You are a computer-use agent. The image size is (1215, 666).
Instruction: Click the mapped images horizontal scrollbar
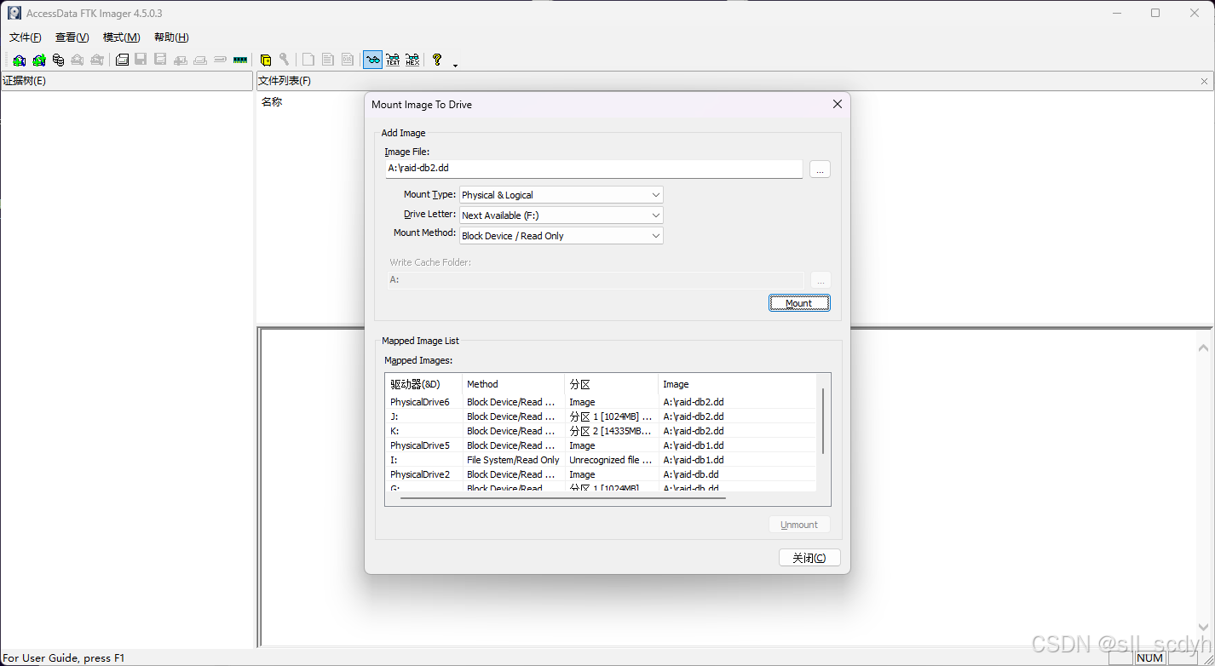click(563, 498)
